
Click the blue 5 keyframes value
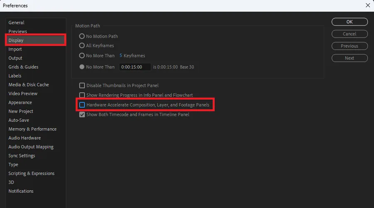121,56
